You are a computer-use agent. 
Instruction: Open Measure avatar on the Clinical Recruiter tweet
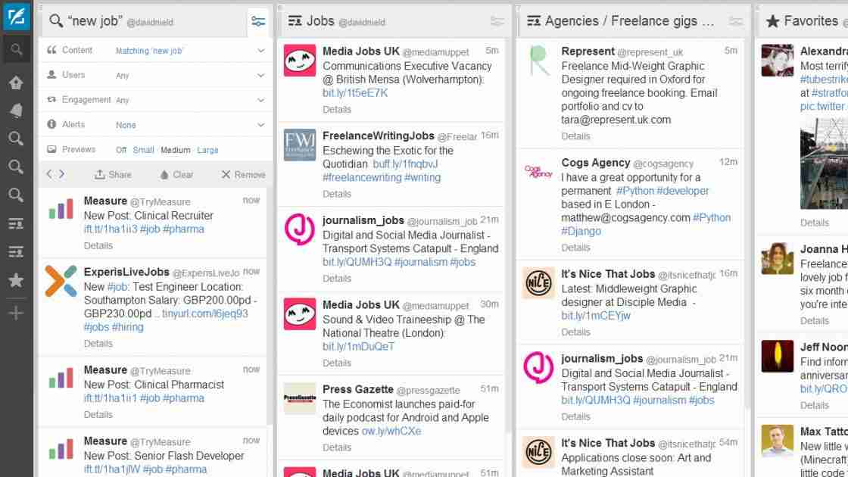coord(61,209)
